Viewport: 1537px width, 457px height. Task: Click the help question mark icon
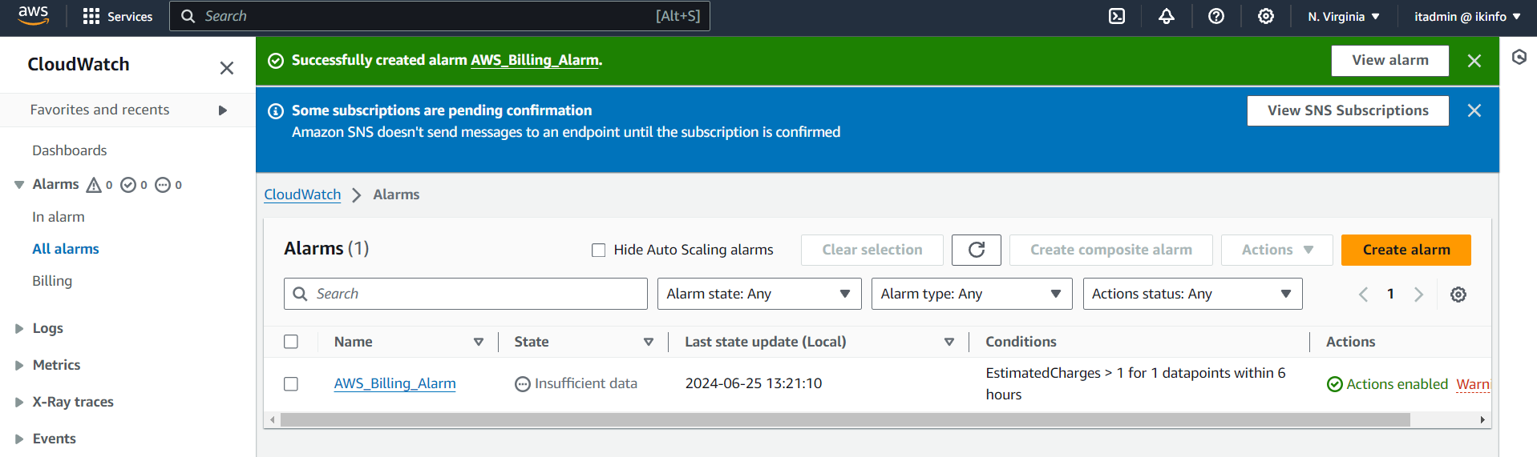tap(1216, 16)
